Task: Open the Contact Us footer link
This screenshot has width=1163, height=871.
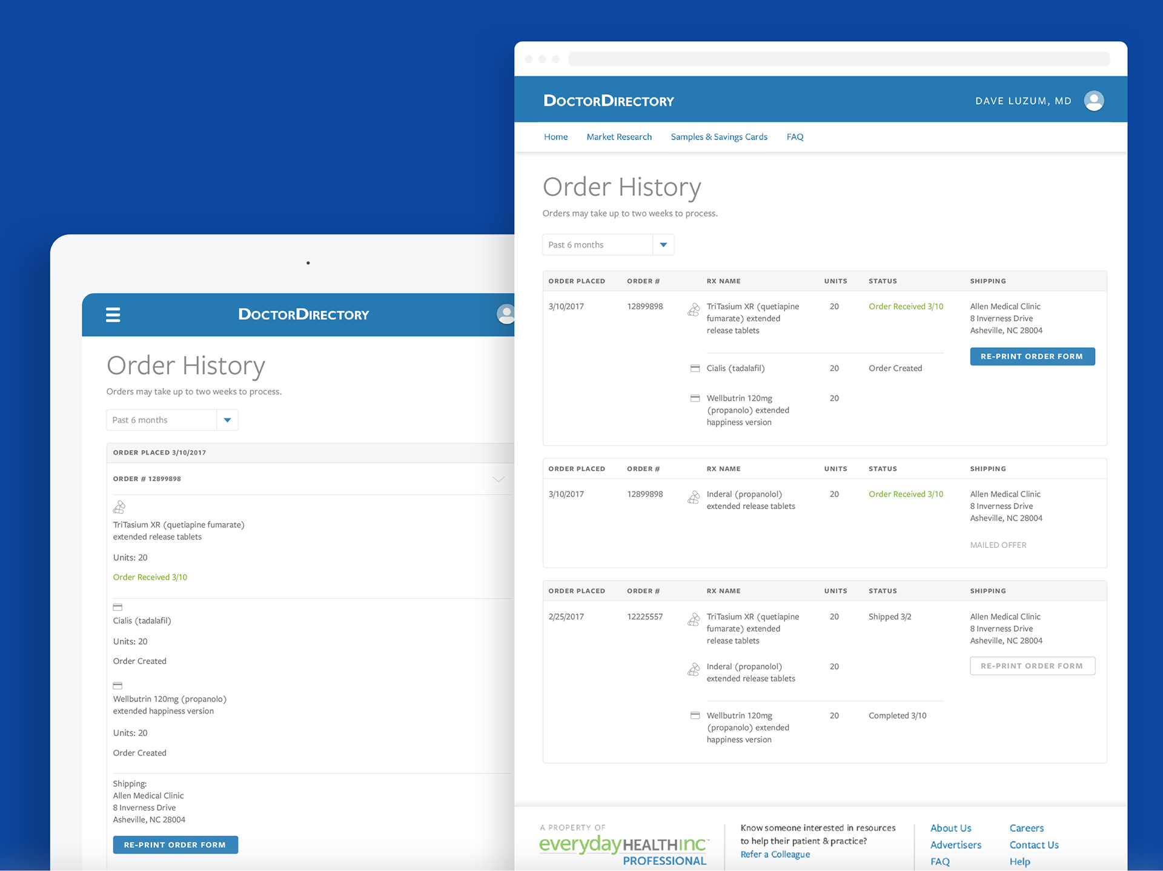Action: 1034,845
